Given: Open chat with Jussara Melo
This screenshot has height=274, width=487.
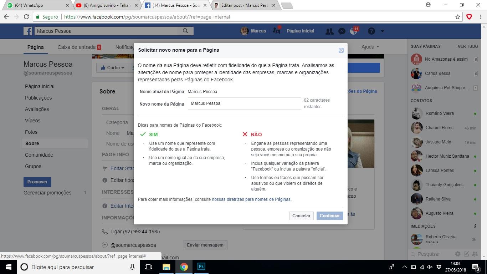Looking at the screenshot, I should pyautogui.click(x=444, y=142).
